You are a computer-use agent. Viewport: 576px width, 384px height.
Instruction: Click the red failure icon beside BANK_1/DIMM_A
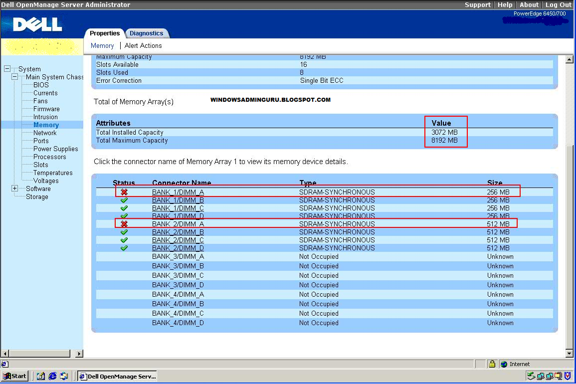(x=124, y=192)
